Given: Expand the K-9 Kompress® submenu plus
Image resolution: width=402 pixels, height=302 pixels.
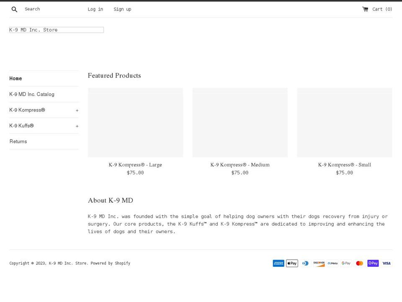Looking at the screenshot, I should coord(77,110).
